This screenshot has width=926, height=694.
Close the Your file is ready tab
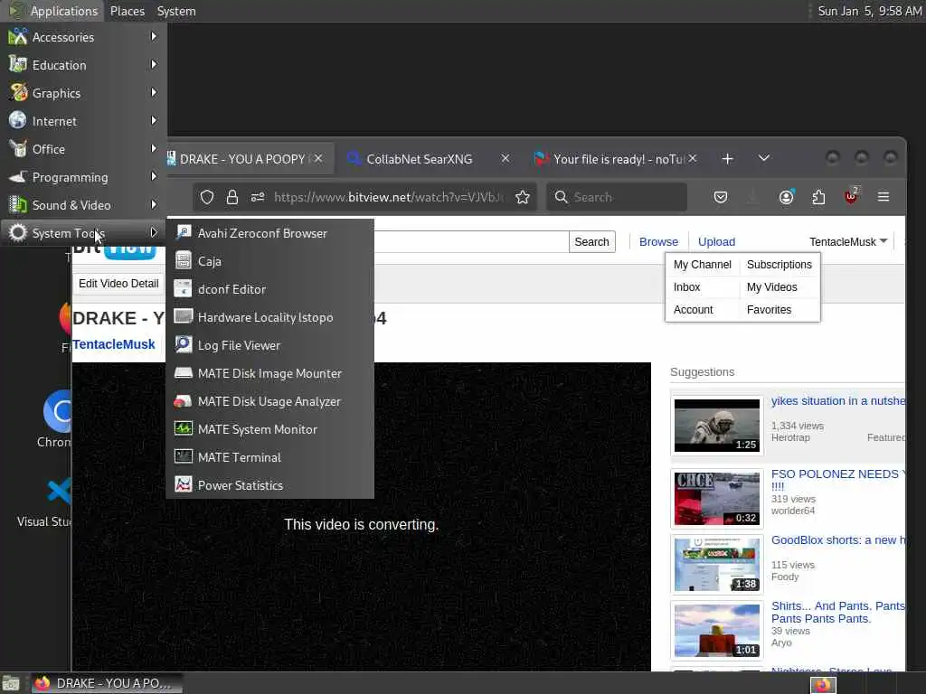pos(693,158)
